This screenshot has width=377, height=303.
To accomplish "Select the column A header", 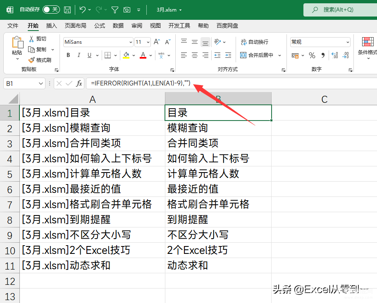I will [x=92, y=99].
